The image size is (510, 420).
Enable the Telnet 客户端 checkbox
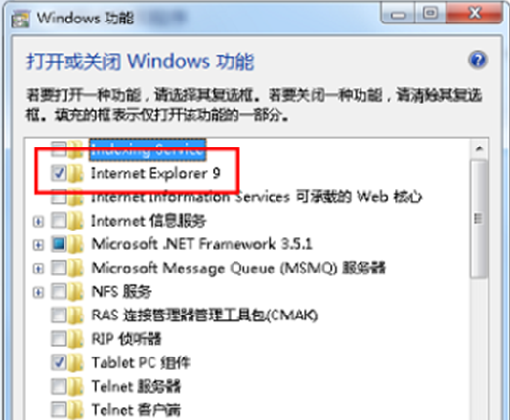(59, 409)
